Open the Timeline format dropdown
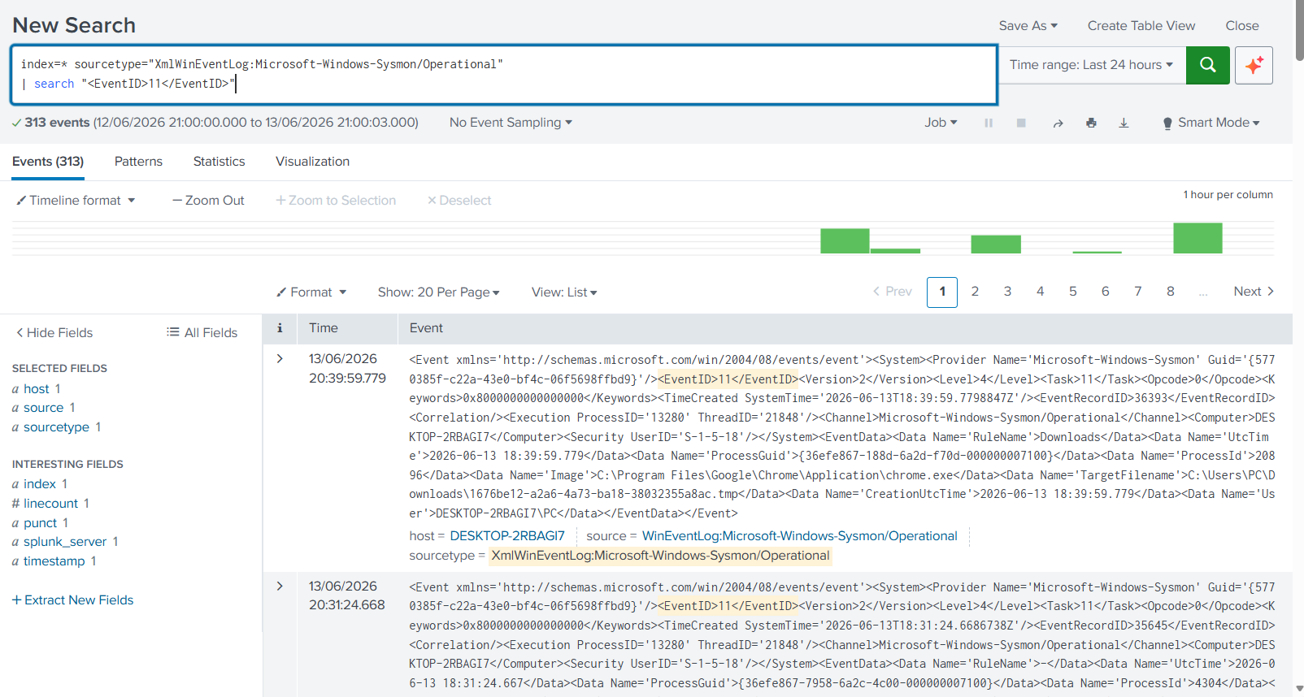 click(76, 201)
